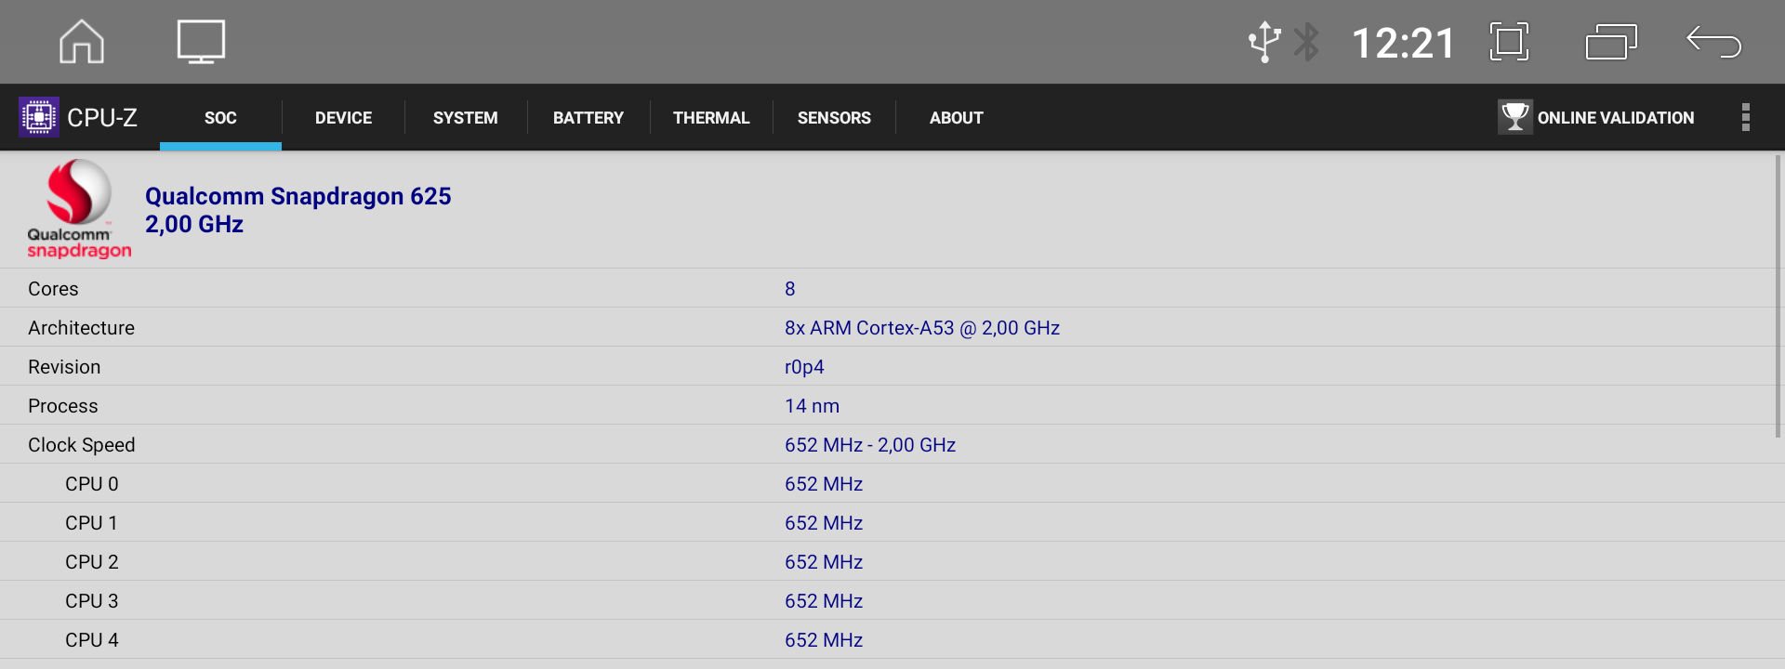The height and width of the screenshot is (669, 1785).
Task: Click the ONLINE VALIDATION button
Action: (1596, 117)
